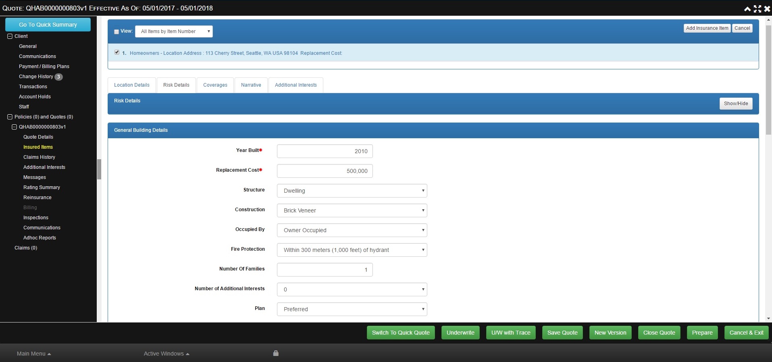Uncheck the Homeowners item 1 checkbox
The height and width of the screenshot is (362, 772).
tap(117, 52)
